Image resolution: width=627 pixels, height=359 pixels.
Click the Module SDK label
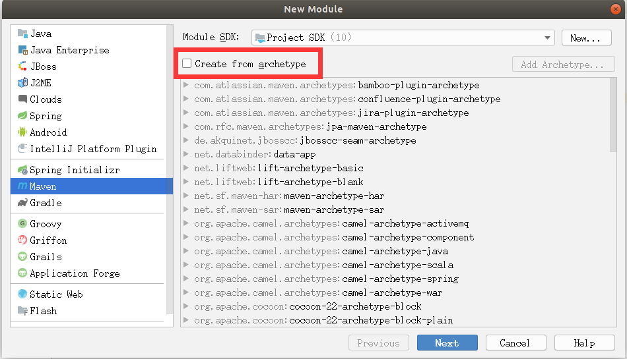[x=211, y=37]
